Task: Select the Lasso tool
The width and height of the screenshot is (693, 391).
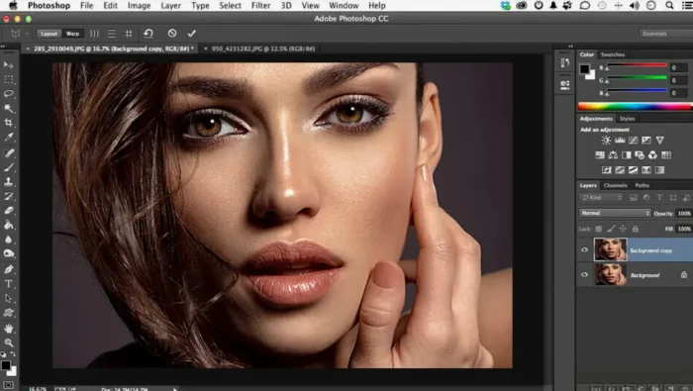Action: (x=8, y=94)
